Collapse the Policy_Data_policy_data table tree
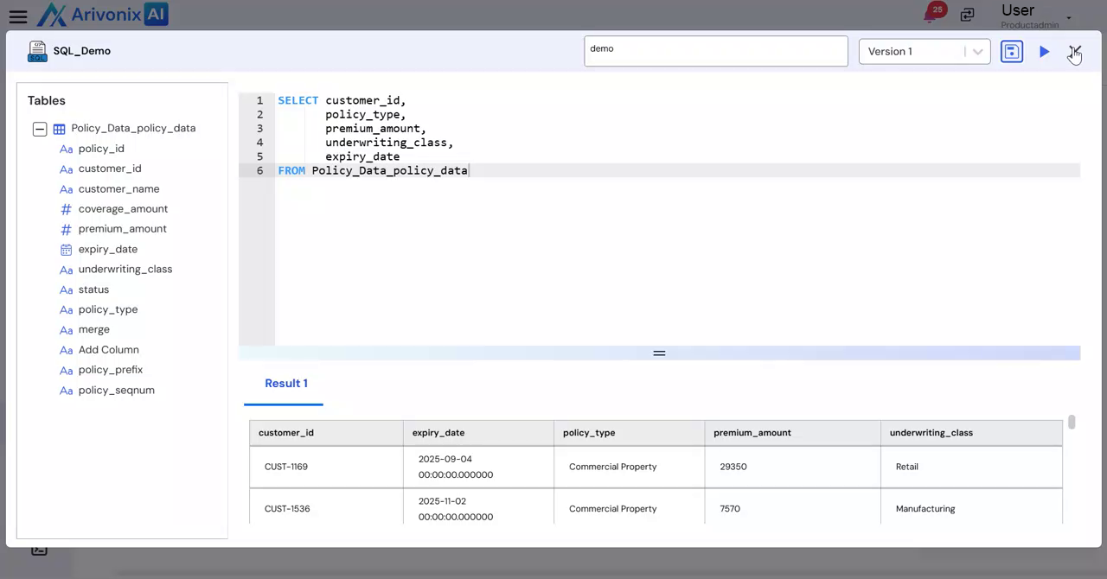The image size is (1107, 579). 40,129
